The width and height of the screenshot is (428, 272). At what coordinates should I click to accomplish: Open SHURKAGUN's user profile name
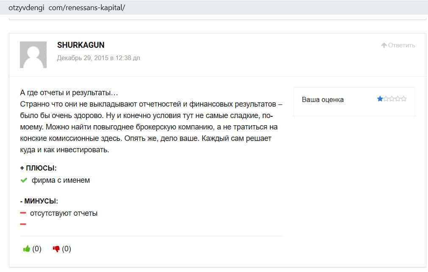coord(81,45)
